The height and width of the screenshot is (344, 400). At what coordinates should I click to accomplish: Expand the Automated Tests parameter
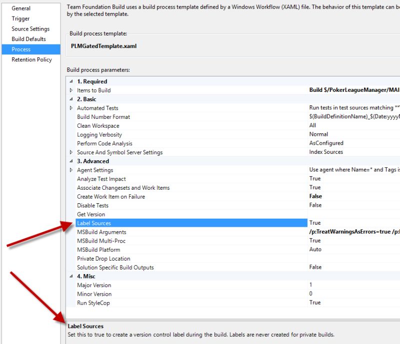coord(71,108)
